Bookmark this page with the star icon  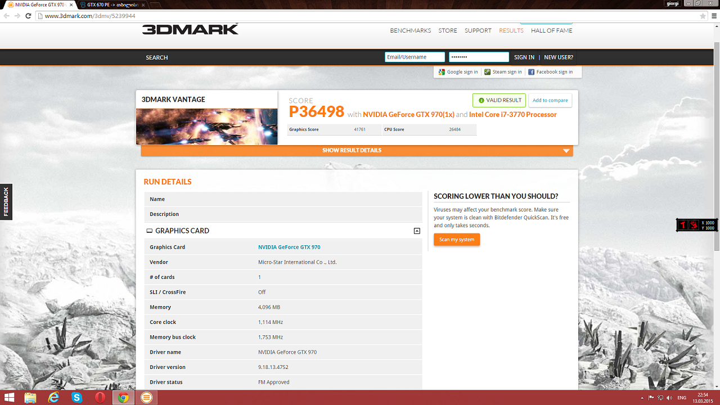(x=703, y=16)
